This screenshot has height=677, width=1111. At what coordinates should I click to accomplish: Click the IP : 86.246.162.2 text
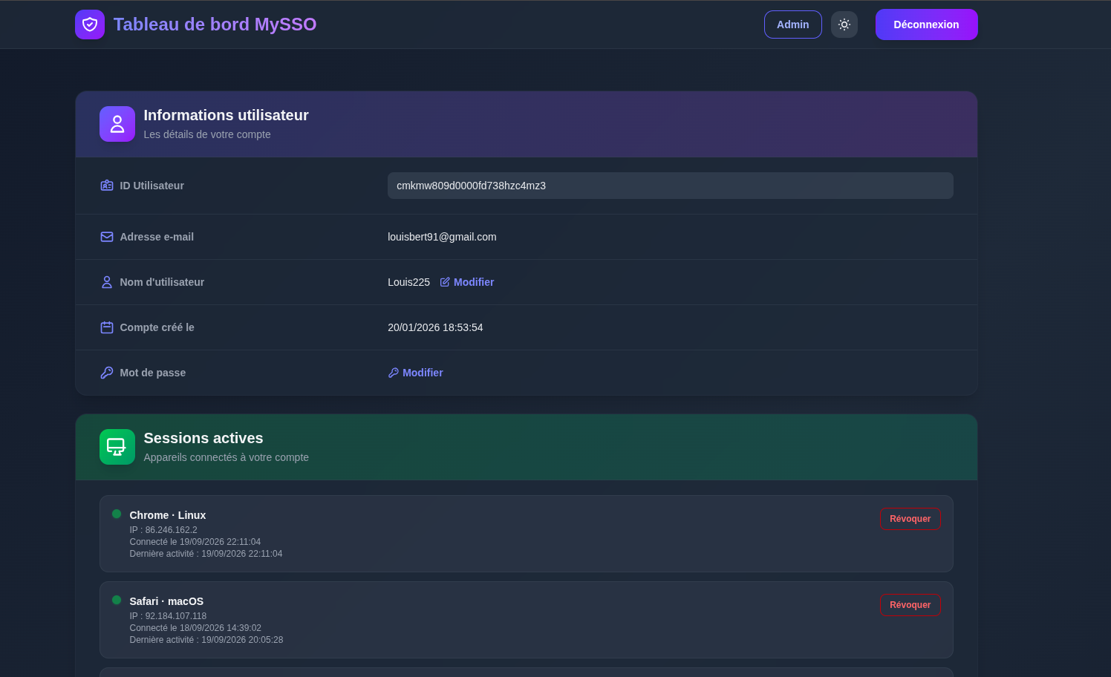point(163,530)
